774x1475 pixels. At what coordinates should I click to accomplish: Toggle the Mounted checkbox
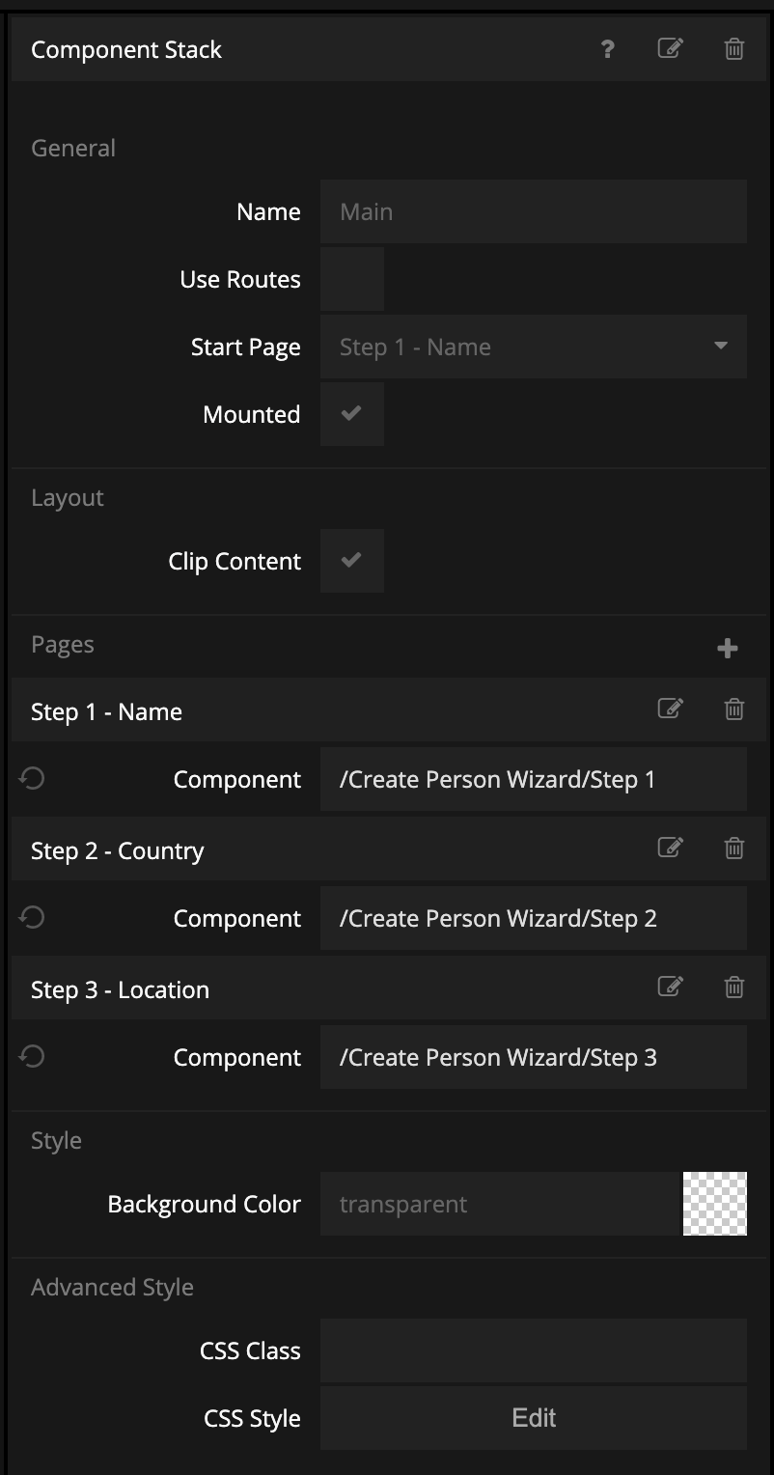click(352, 414)
